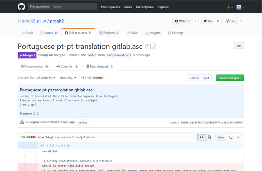
Task: Click the repository book icon
Action: click(x=19, y=21)
